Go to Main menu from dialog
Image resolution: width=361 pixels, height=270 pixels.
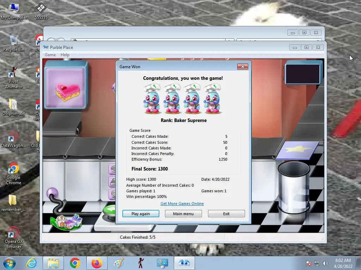coord(183,213)
